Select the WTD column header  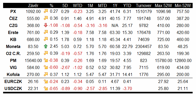click(77, 6)
